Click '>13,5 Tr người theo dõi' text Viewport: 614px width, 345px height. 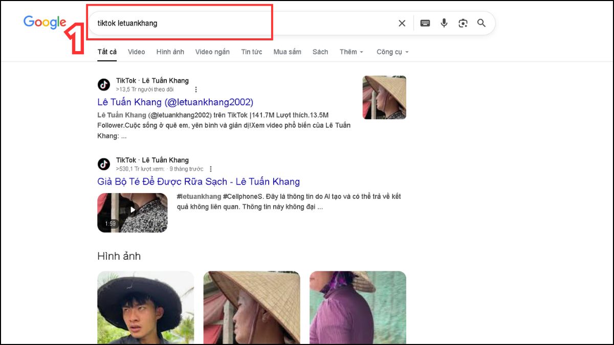(145, 89)
